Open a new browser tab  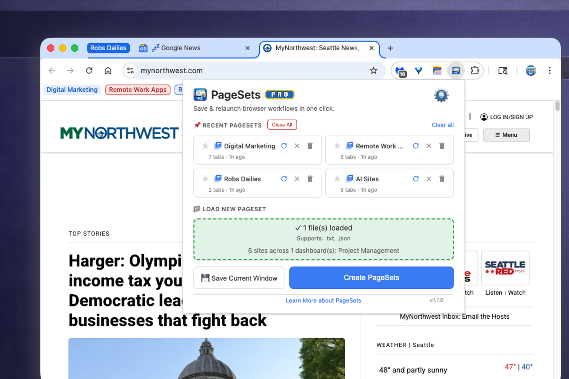tap(390, 48)
